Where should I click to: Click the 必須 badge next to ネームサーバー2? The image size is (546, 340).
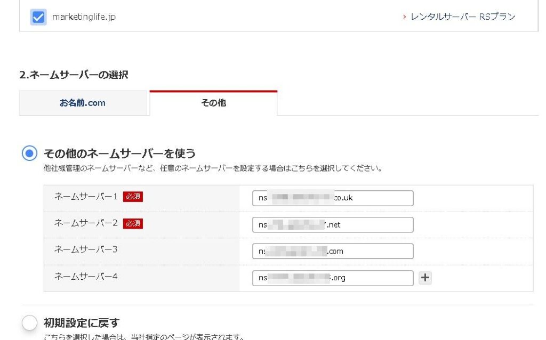[133, 223]
